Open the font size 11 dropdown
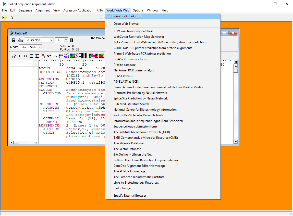The width and height of the screenshot is (293, 216). coord(66,40)
